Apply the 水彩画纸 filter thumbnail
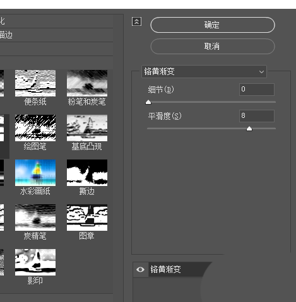Screen dimensions: 296x302 coord(35,173)
